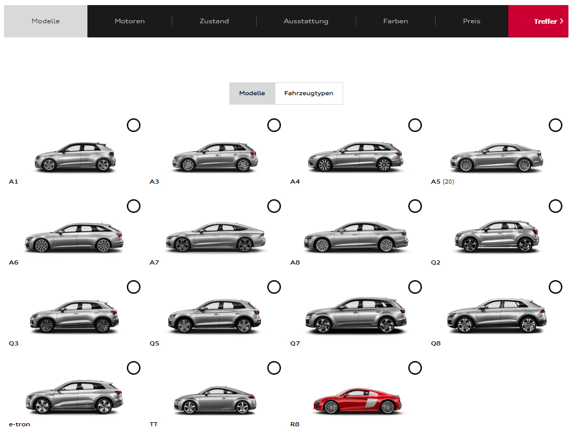Open the Zustand tab
Image resolution: width=573 pixels, height=445 pixels.
[214, 21]
